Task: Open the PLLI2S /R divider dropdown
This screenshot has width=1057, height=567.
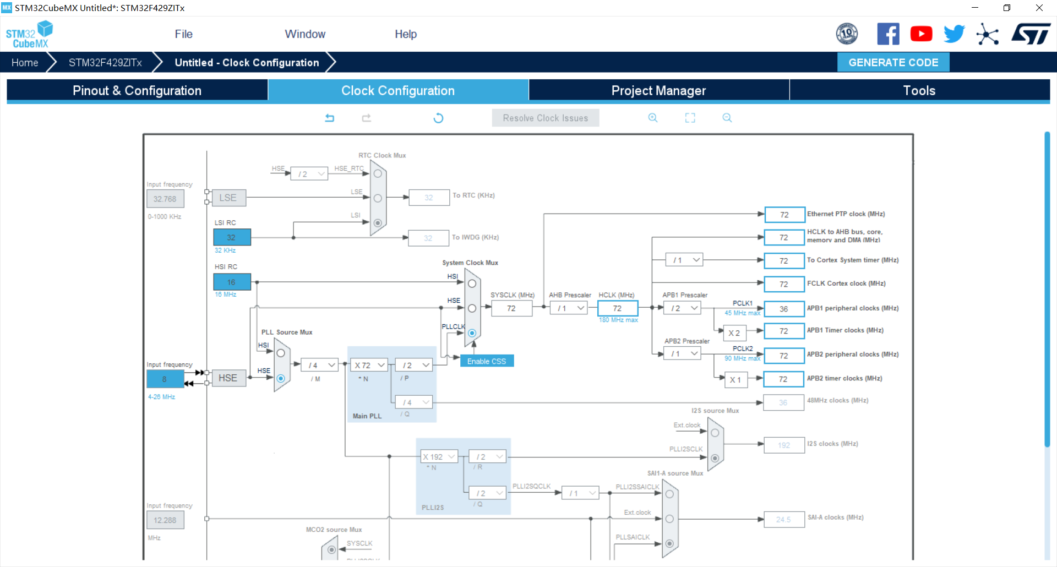Action: [488, 456]
